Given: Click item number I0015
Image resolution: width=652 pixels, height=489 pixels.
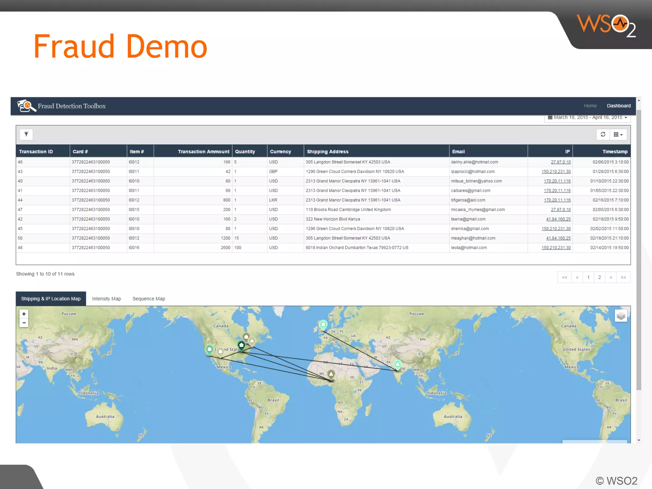Looking at the screenshot, I should coord(134,209).
